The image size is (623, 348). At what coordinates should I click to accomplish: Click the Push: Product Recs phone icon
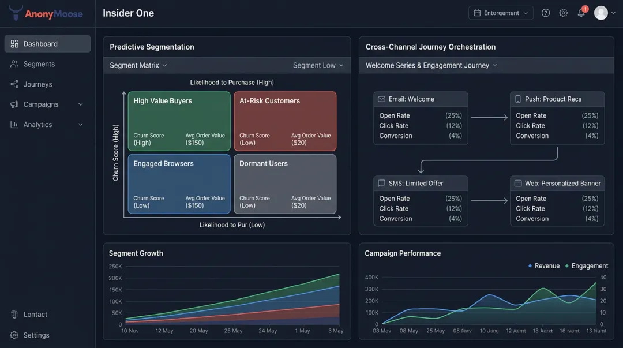[x=517, y=99]
